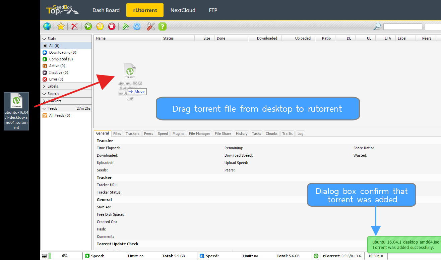441x260 pixels.
Task: Select the rUtorrent tab
Action: click(145, 10)
